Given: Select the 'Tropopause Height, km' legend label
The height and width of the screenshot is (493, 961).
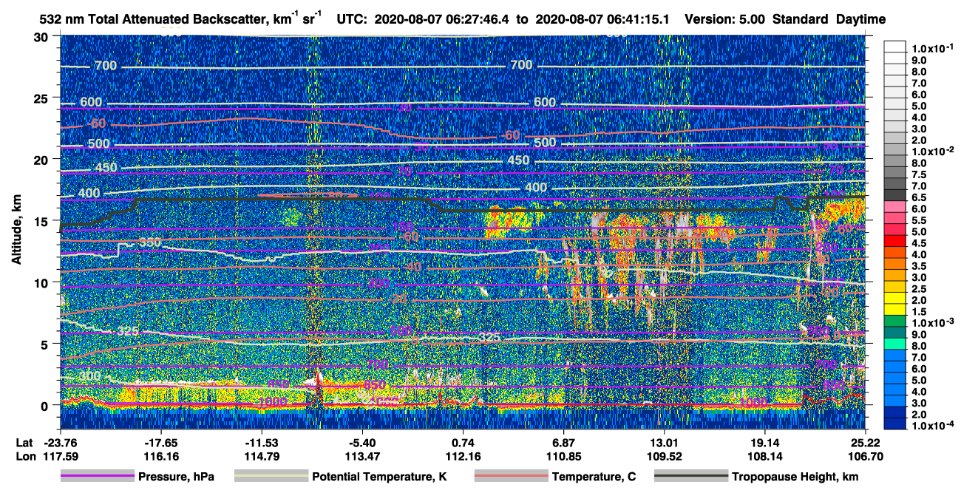Looking at the screenshot, I should click(x=795, y=477).
